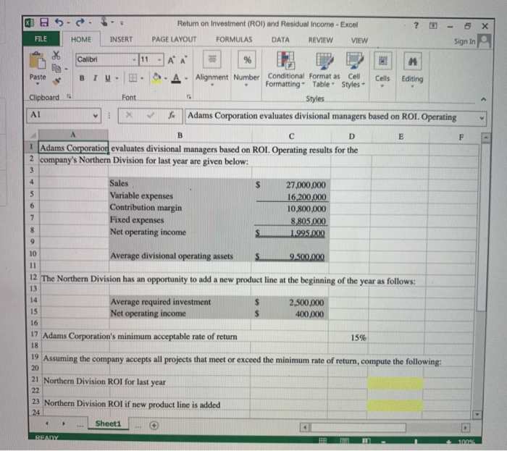Click the horizontal scrollbar right arrow
This screenshot has width=507, height=451.
[465, 428]
